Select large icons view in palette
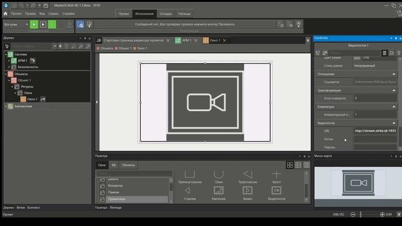Screen dimensions: 402x226 coord(290,165)
